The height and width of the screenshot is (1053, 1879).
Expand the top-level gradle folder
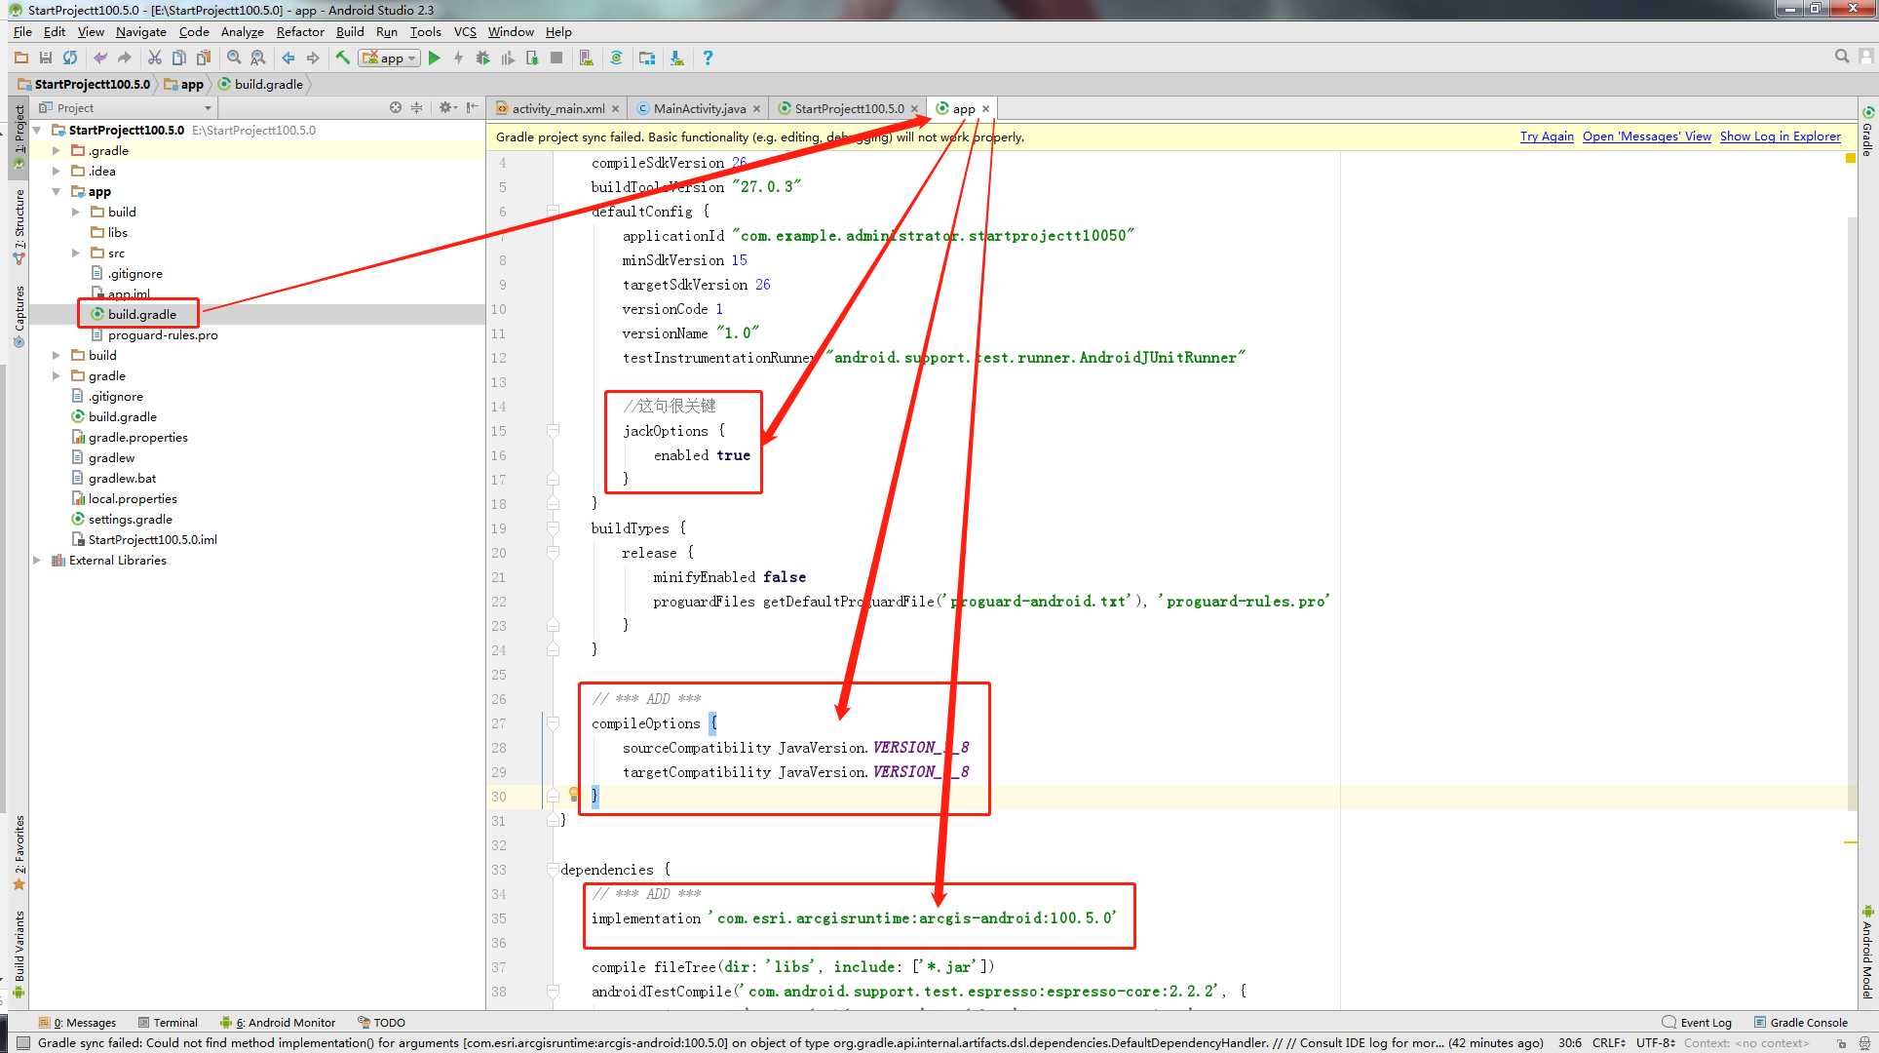point(57,376)
